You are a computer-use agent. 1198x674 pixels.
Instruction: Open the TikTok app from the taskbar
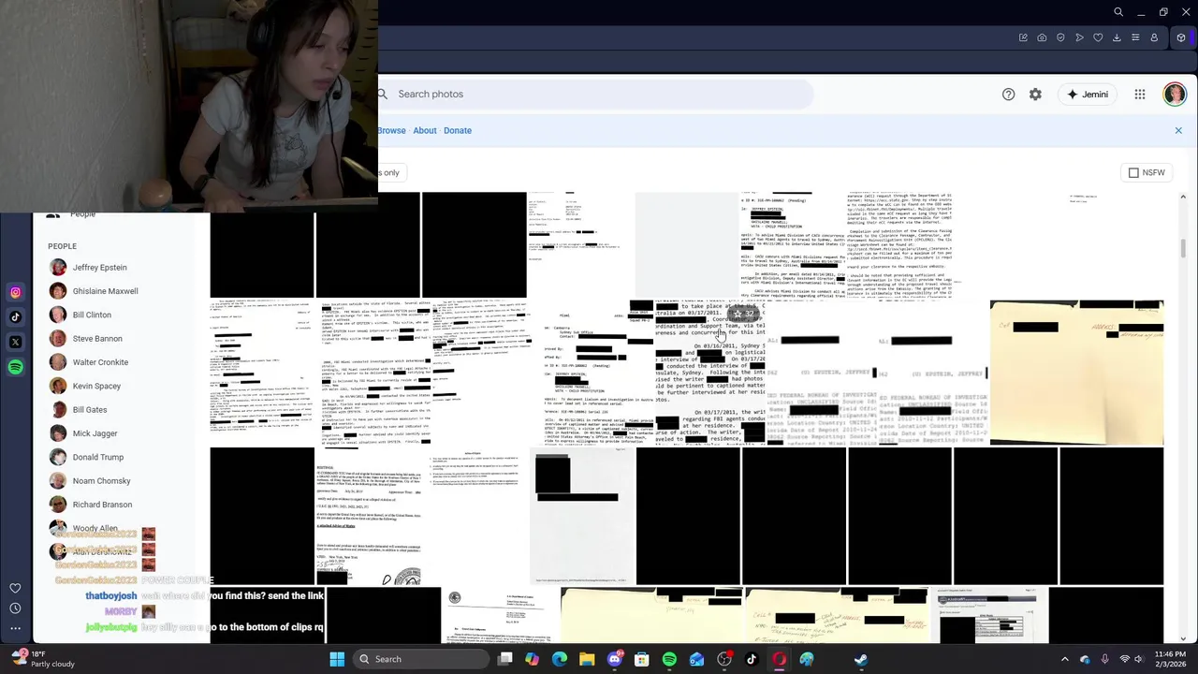[752, 659]
